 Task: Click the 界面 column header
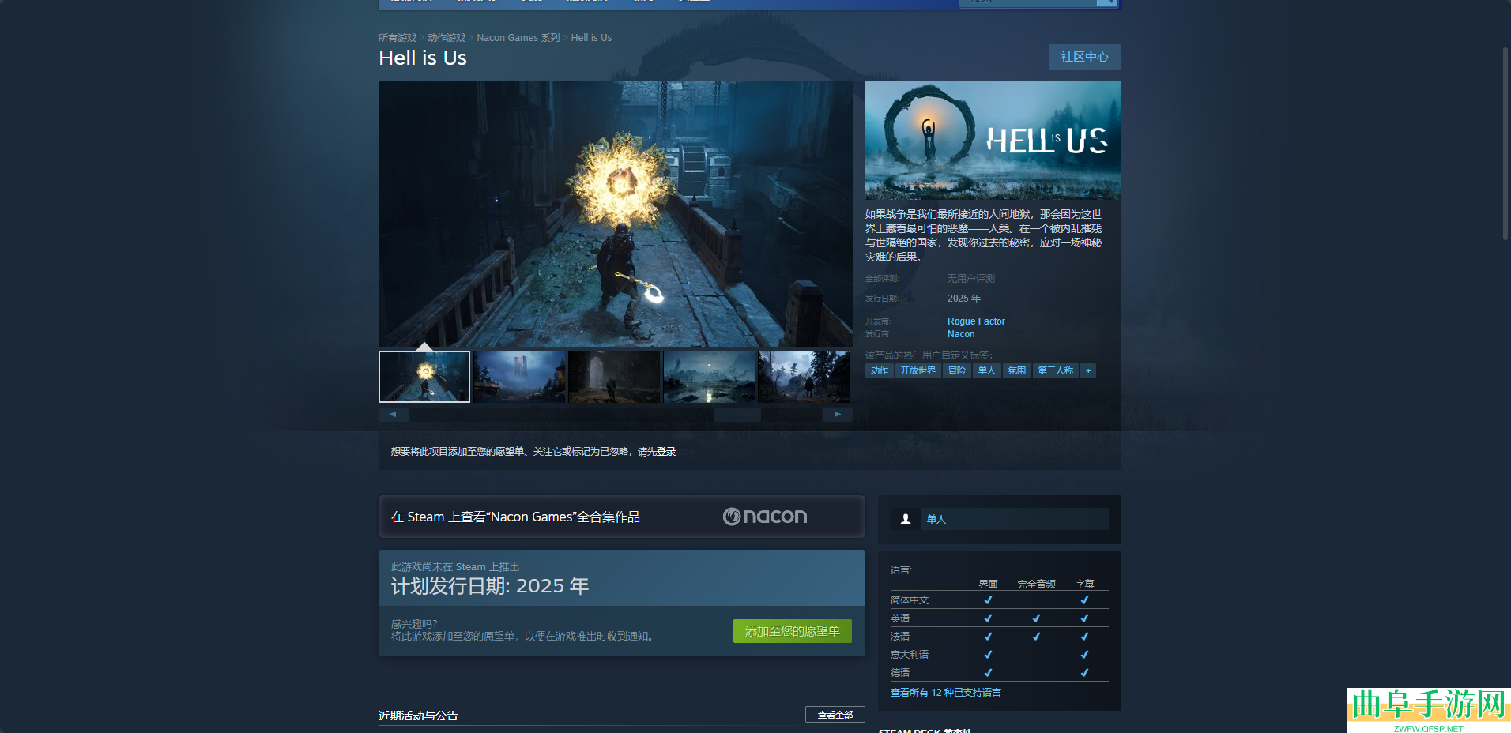[x=988, y=585]
